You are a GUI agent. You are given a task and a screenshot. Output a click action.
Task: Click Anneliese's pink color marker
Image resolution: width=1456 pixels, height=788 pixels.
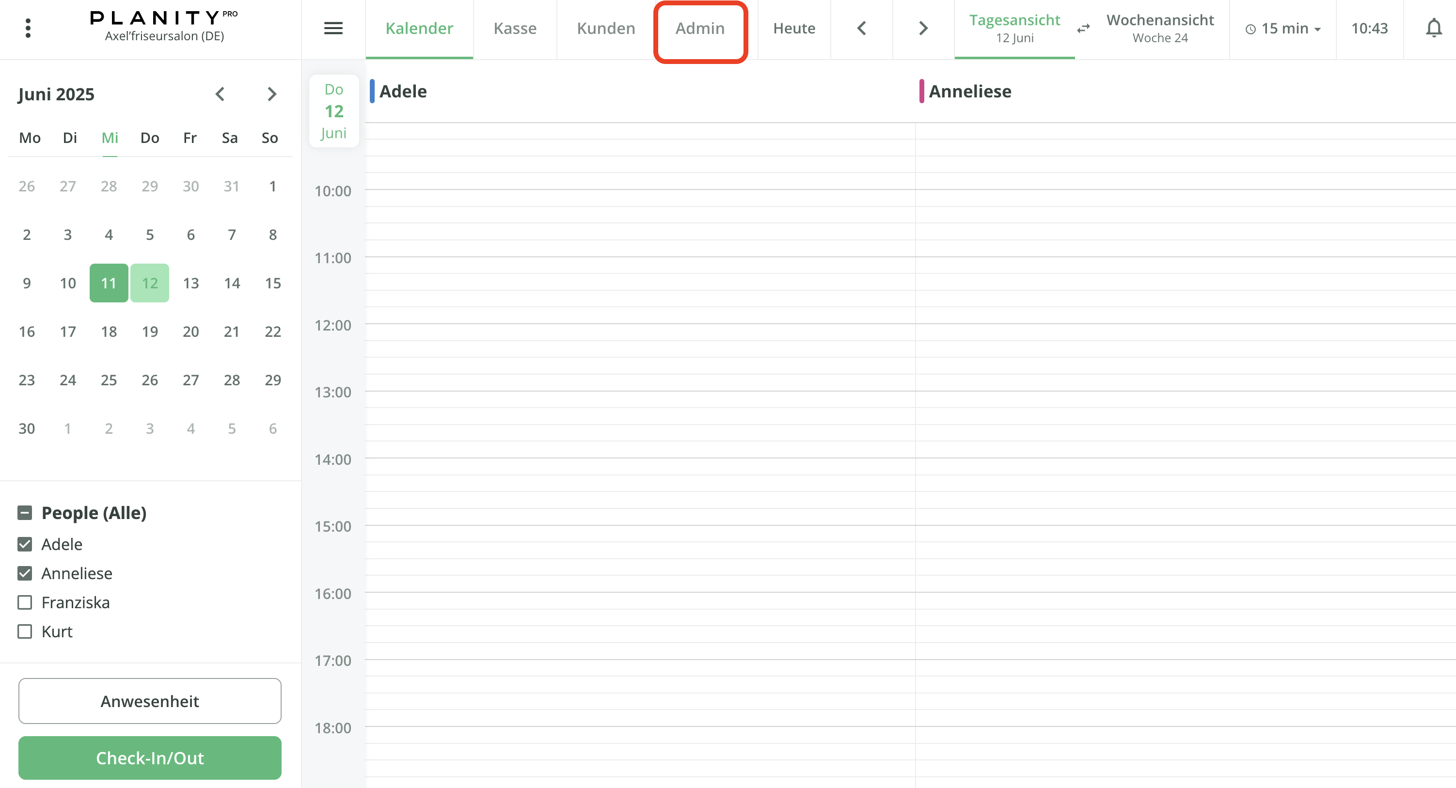pyautogui.click(x=922, y=91)
